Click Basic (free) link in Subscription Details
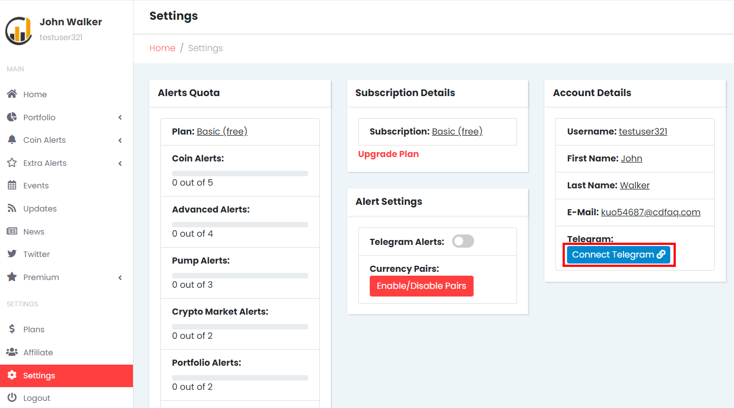Viewport: 734px width, 408px height. pyautogui.click(x=457, y=131)
